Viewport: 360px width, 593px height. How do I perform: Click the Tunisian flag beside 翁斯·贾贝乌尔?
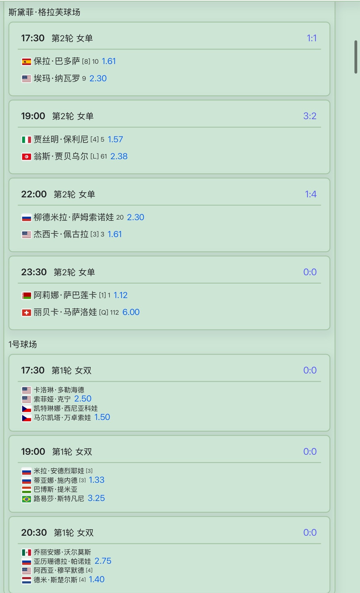[x=26, y=157]
